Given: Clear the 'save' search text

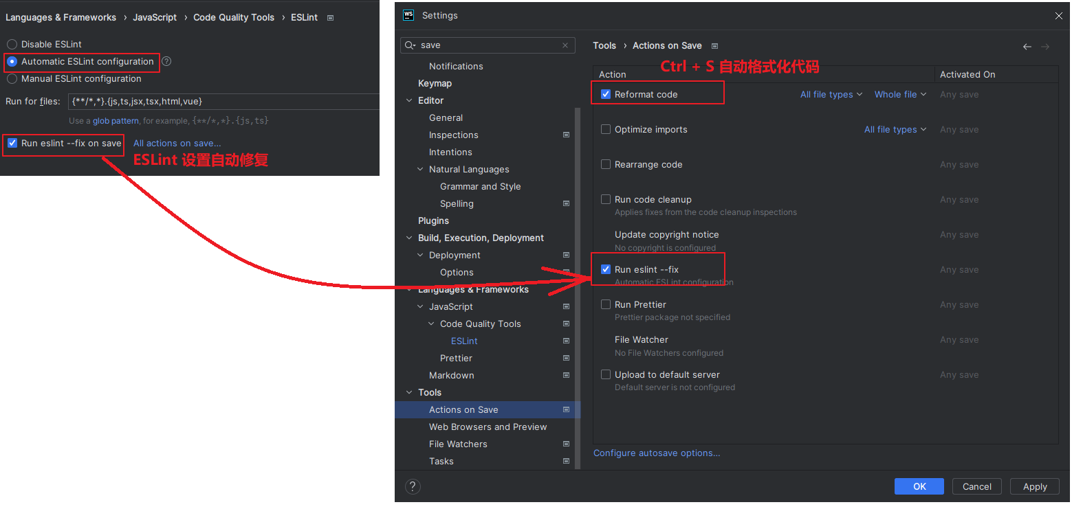Looking at the screenshot, I should [565, 45].
